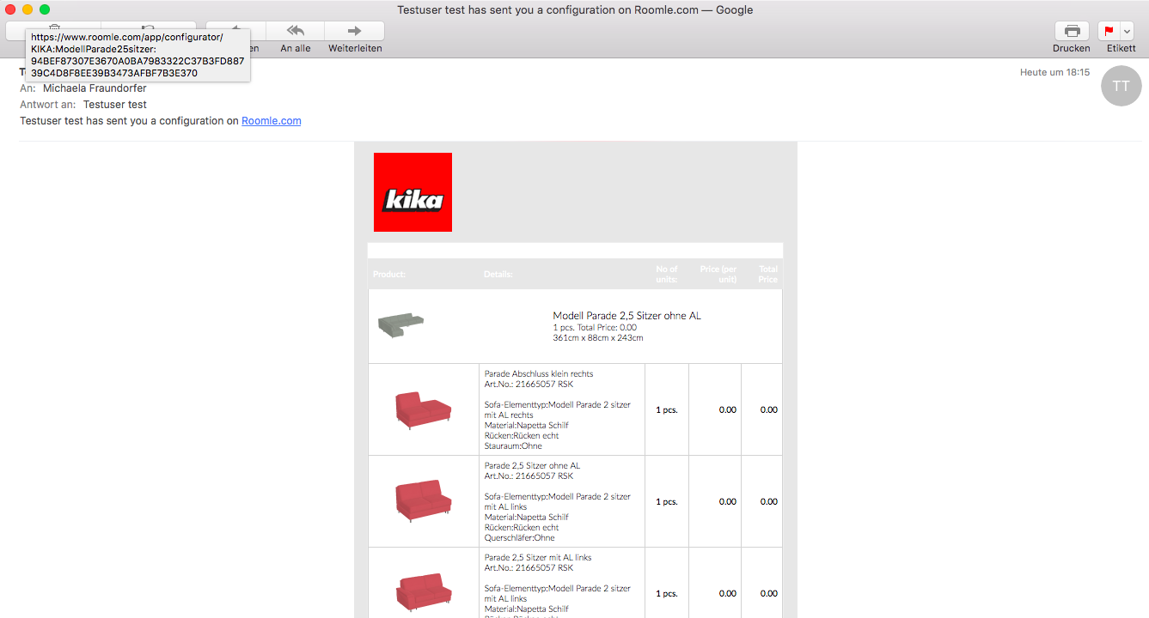This screenshot has width=1149, height=618.
Task: Click the kika logo image
Action: click(x=413, y=192)
